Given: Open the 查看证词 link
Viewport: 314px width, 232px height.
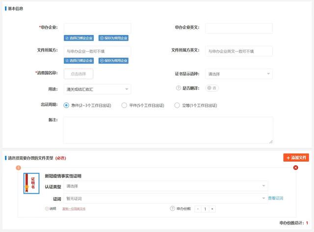Looking at the screenshot, I should click(276, 198).
